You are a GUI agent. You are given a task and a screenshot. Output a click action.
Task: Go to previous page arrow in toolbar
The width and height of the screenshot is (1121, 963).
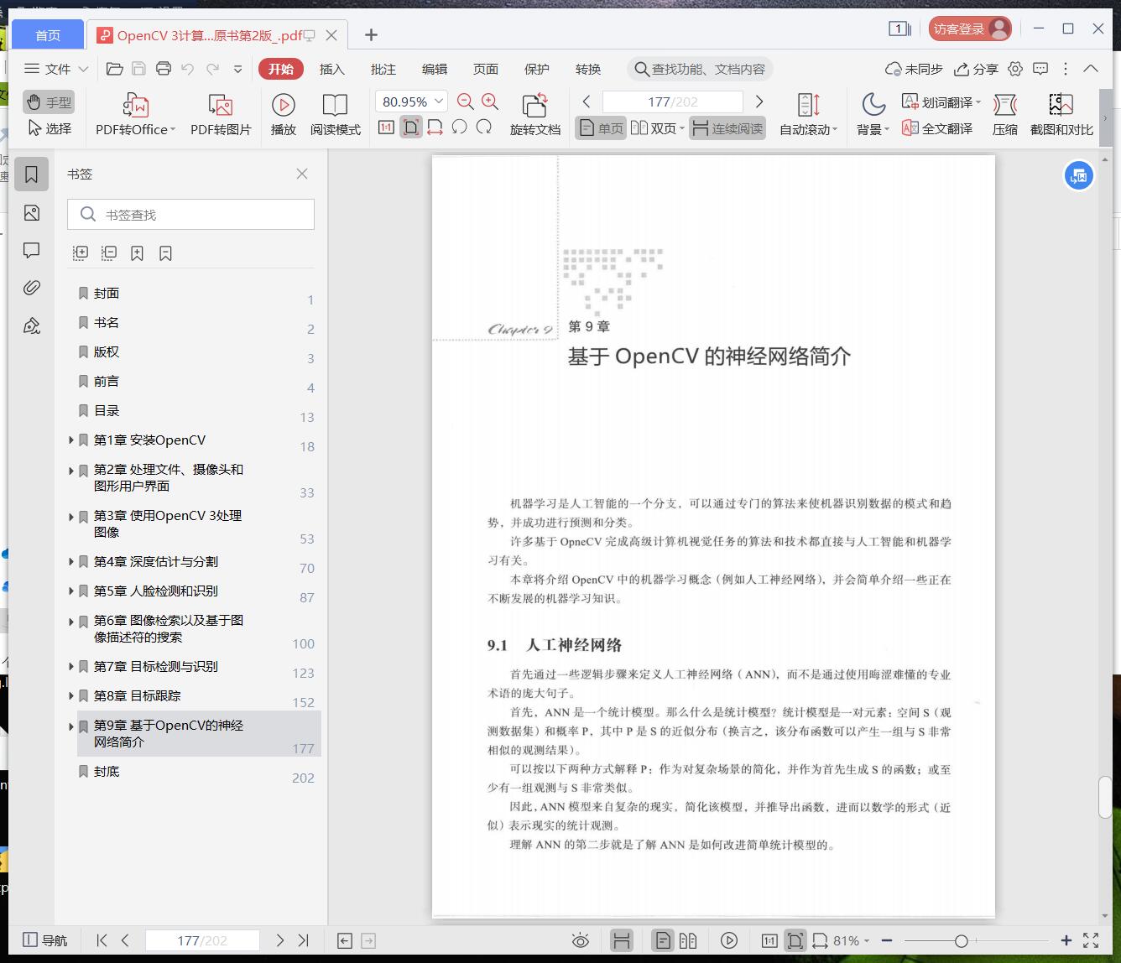pyautogui.click(x=587, y=102)
